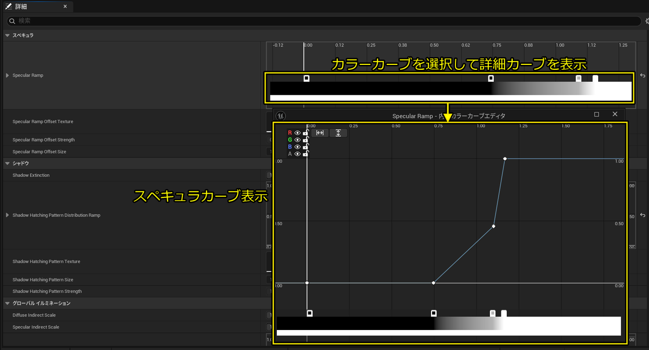Close the 詳細 tab
Image resolution: width=649 pixels, height=350 pixels.
[x=65, y=6]
